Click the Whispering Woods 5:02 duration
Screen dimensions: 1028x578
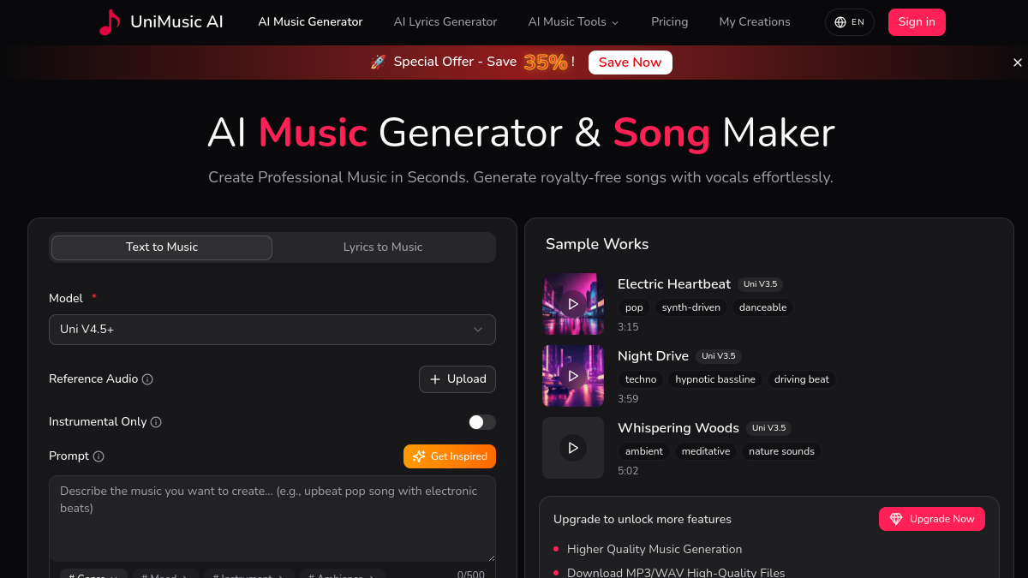tap(628, 471)
